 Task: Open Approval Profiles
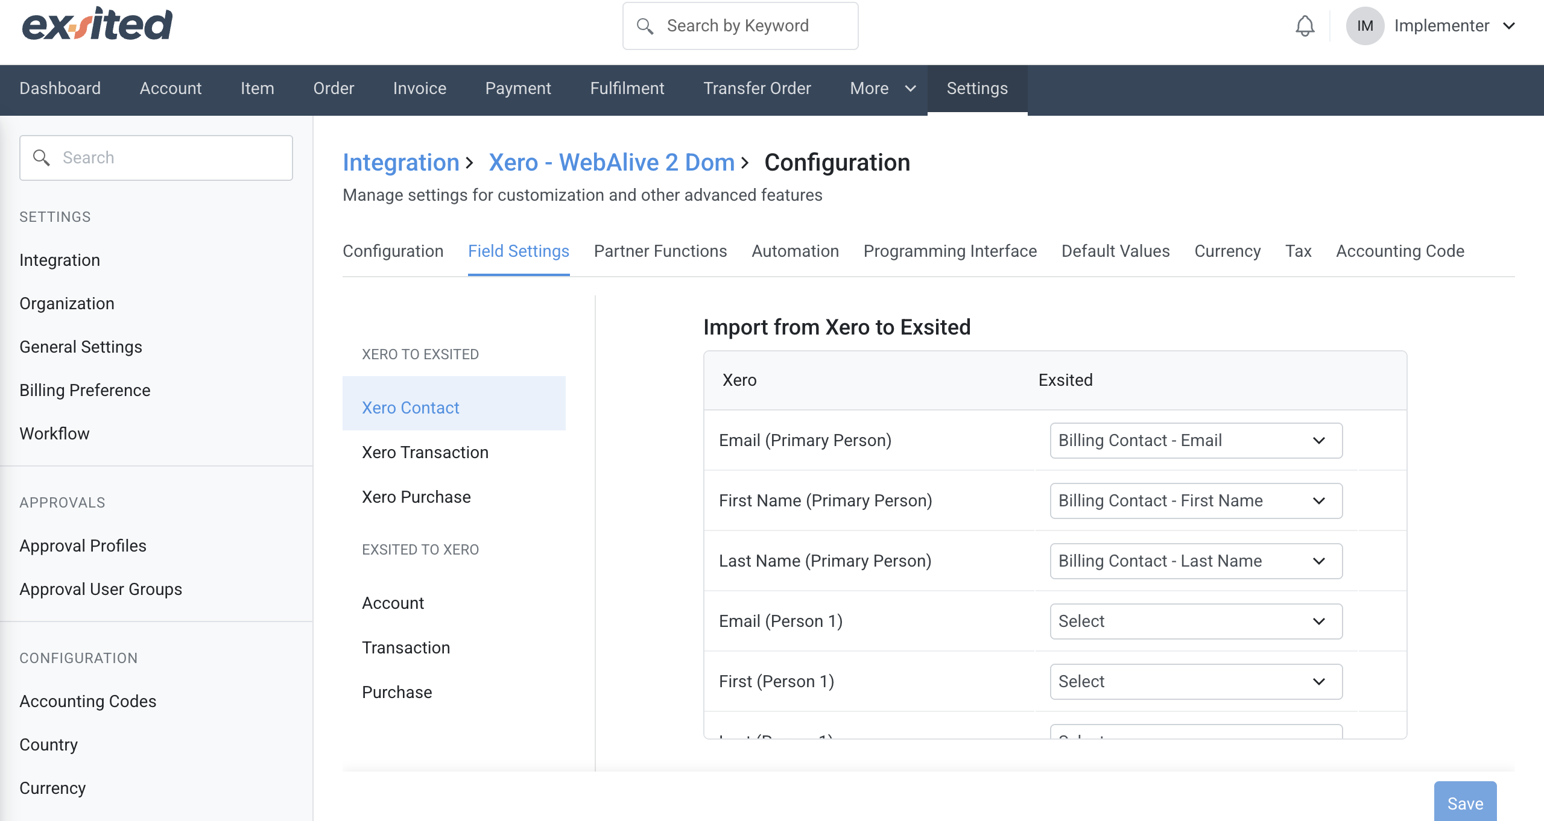pos(83,546)
